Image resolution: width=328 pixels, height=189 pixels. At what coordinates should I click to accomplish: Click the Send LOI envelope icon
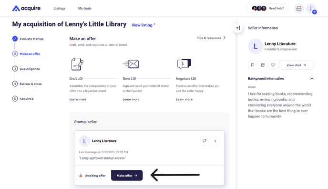[131, 64]
